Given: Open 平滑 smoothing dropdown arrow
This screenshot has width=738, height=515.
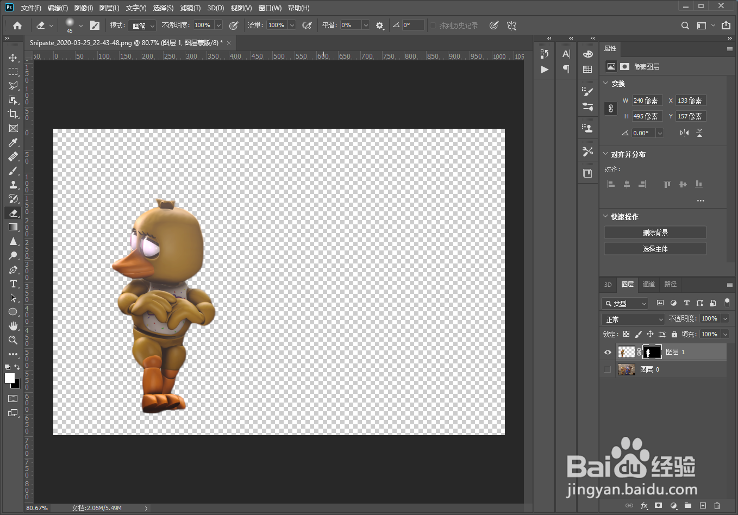Looking at the screenshot, I should pyautogui.click(x=366, y=26).
